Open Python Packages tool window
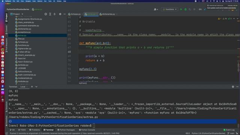The image size is (240, 135). tap(66, 130)
